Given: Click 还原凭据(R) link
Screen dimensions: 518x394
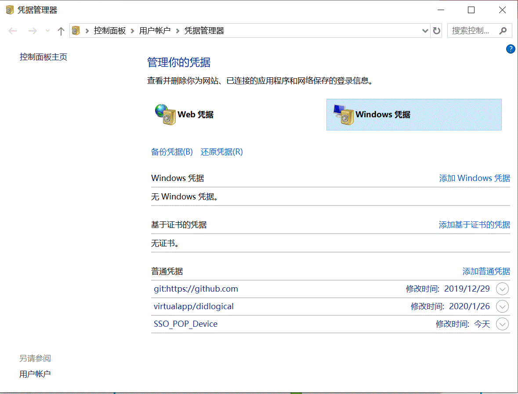Looking at the screenshot, I should (222, 152).
